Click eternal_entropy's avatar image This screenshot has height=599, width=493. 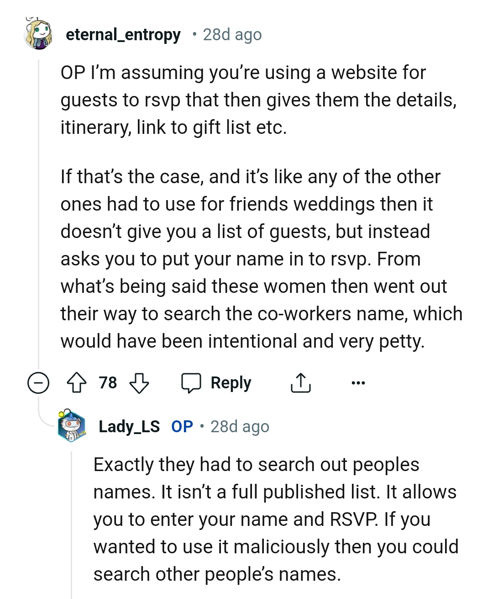tap(38, 34)
